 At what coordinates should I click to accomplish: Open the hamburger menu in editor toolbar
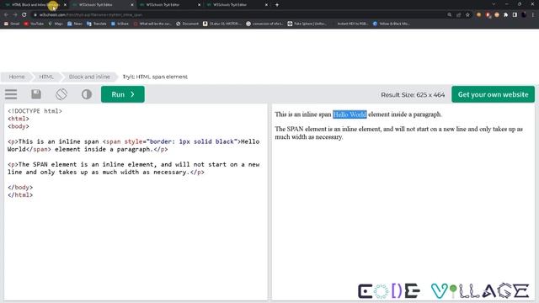(11, 94)
